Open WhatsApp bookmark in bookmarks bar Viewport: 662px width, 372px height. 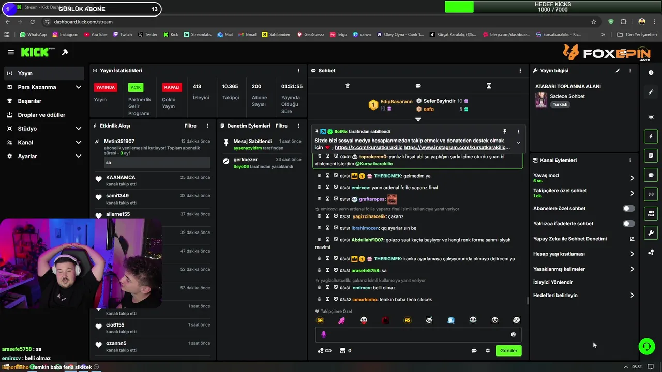33,35
